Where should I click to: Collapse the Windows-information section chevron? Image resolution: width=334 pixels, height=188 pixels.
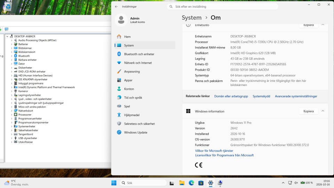click(x=323, y=111)
